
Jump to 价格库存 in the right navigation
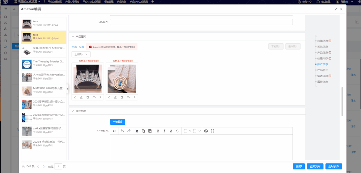tap(322, 58)
